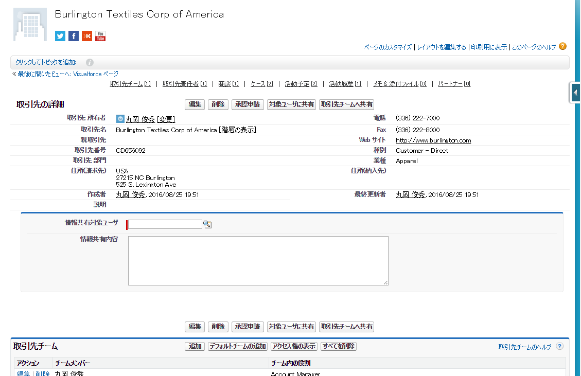
Task: Open the http://www.burlington.com website link
Action: tap(433, 140)
